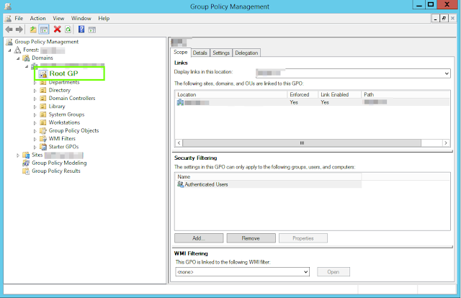Viewport: 461px width, 298px height.
Task: Collapse the Forest tree node
Action: click(x=9, y=50)
